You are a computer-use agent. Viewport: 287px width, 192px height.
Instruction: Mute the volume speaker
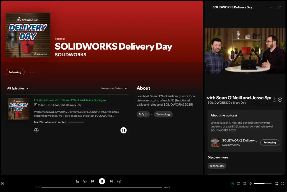250,184
